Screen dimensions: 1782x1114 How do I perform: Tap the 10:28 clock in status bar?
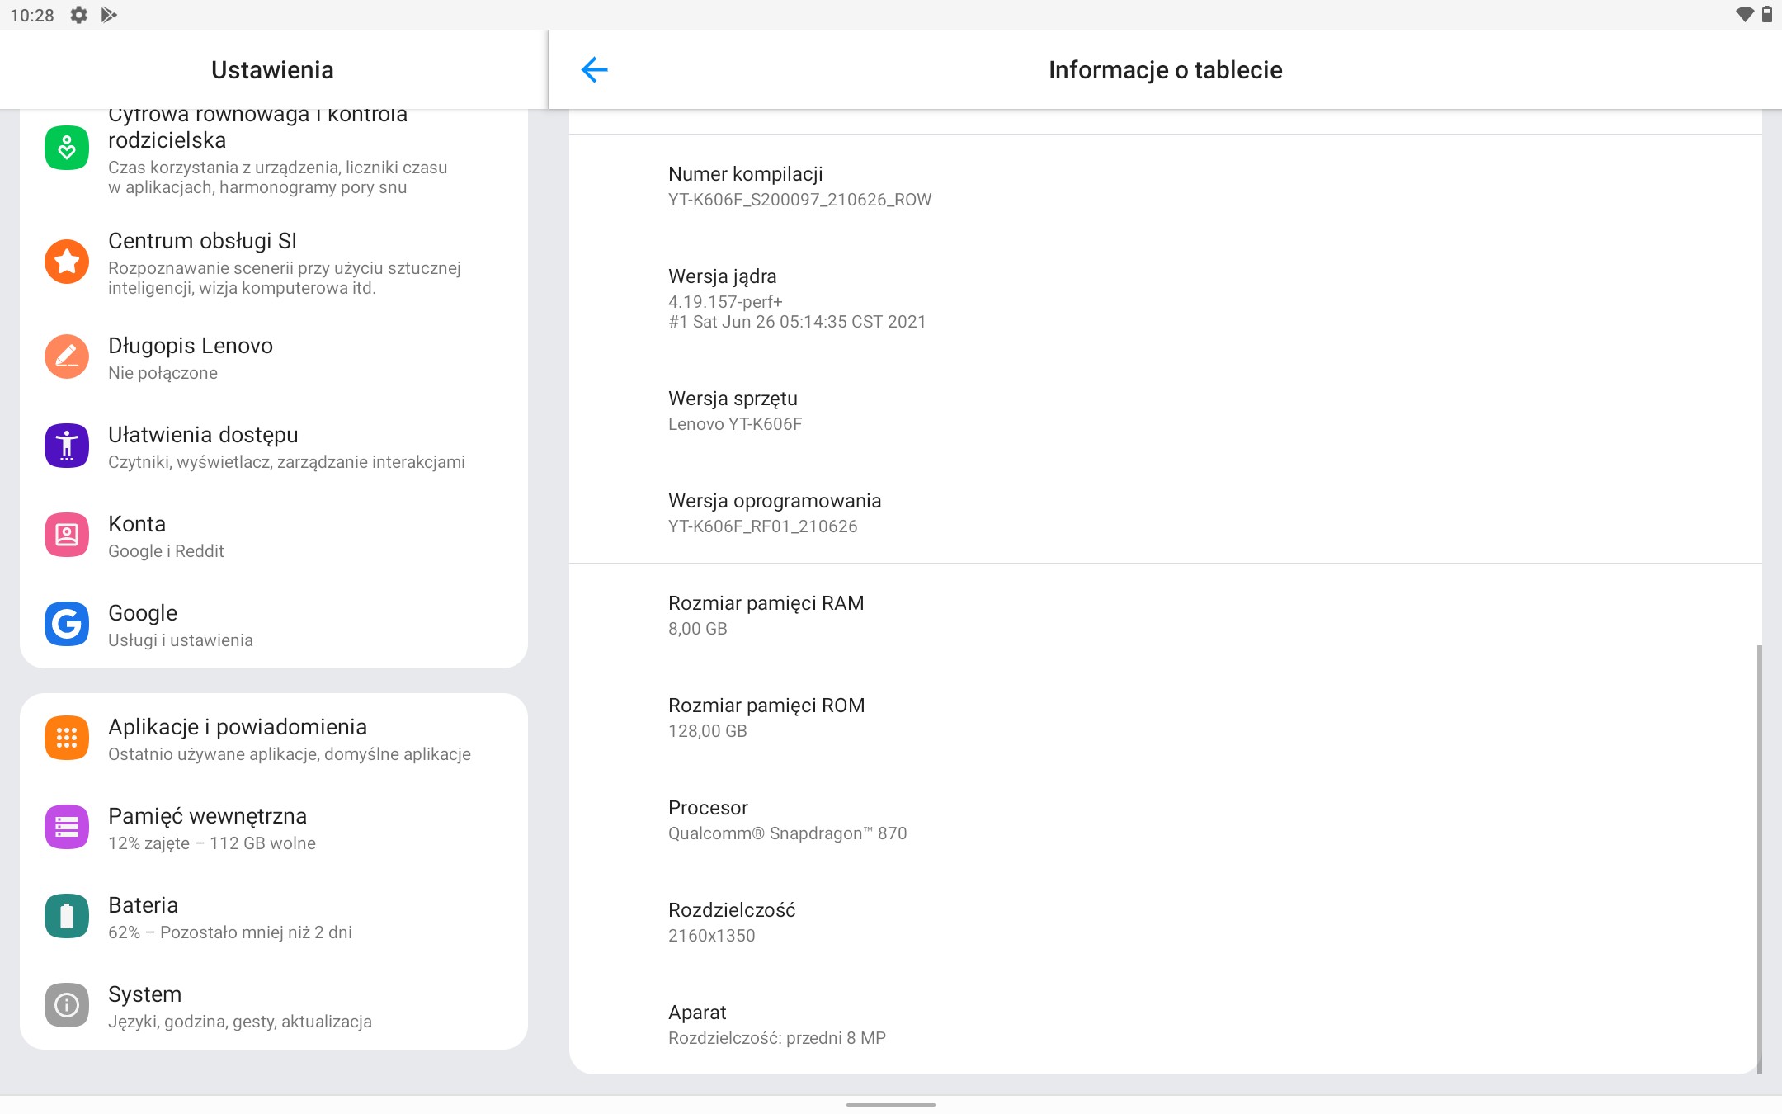pos(32,15)
